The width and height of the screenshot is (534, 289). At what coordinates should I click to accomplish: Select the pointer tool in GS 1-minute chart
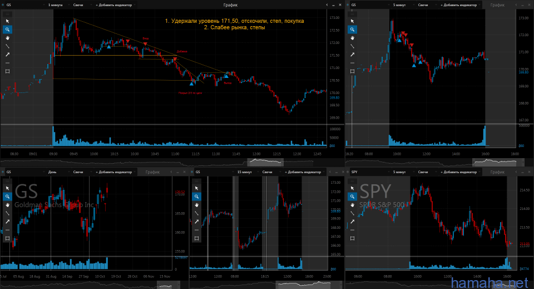click(7, 21)
